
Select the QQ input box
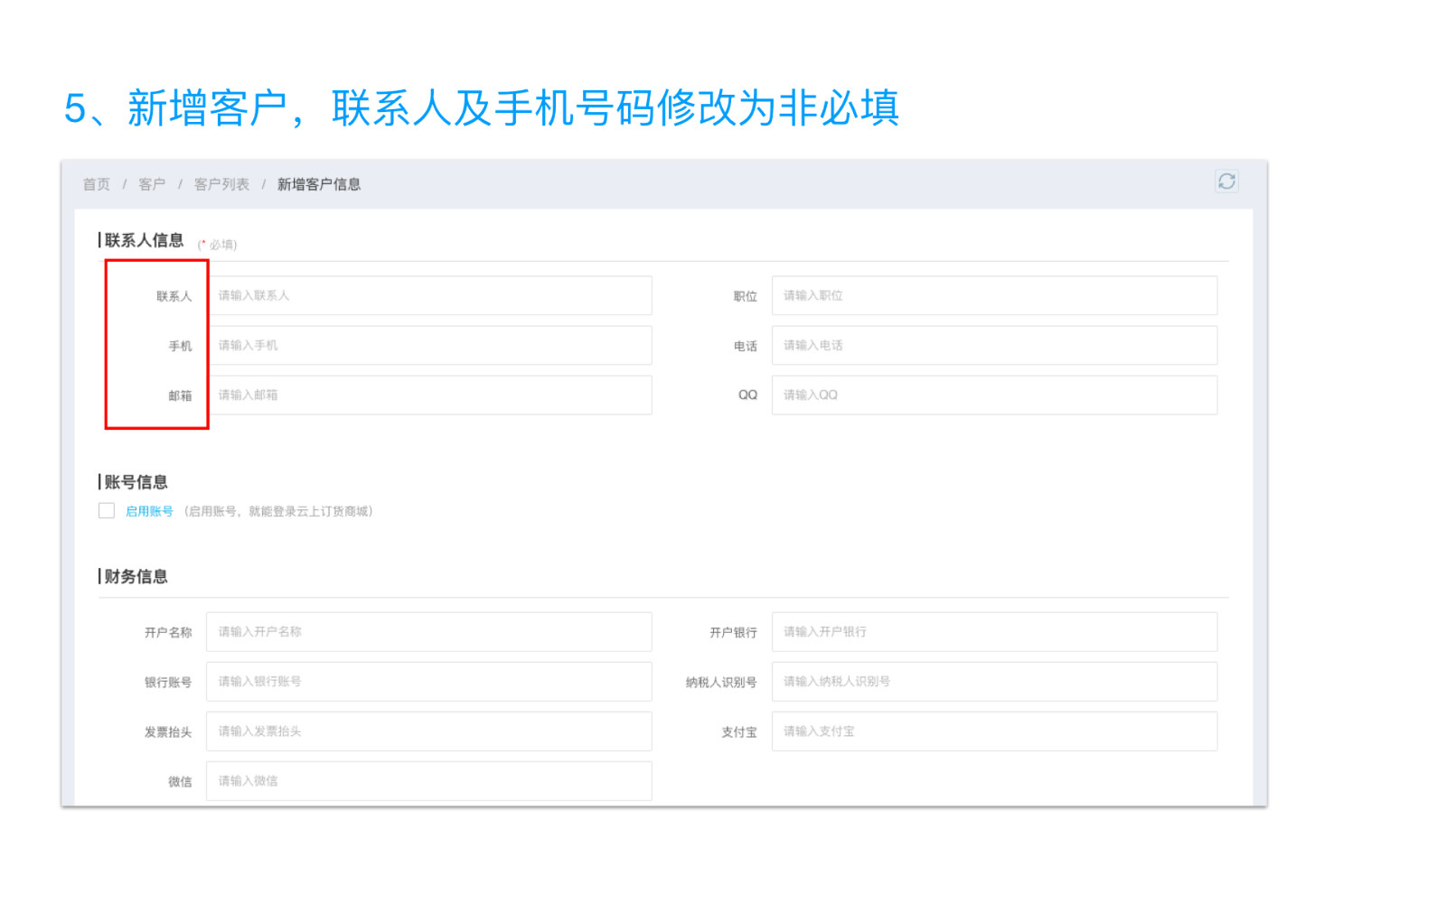994,396
